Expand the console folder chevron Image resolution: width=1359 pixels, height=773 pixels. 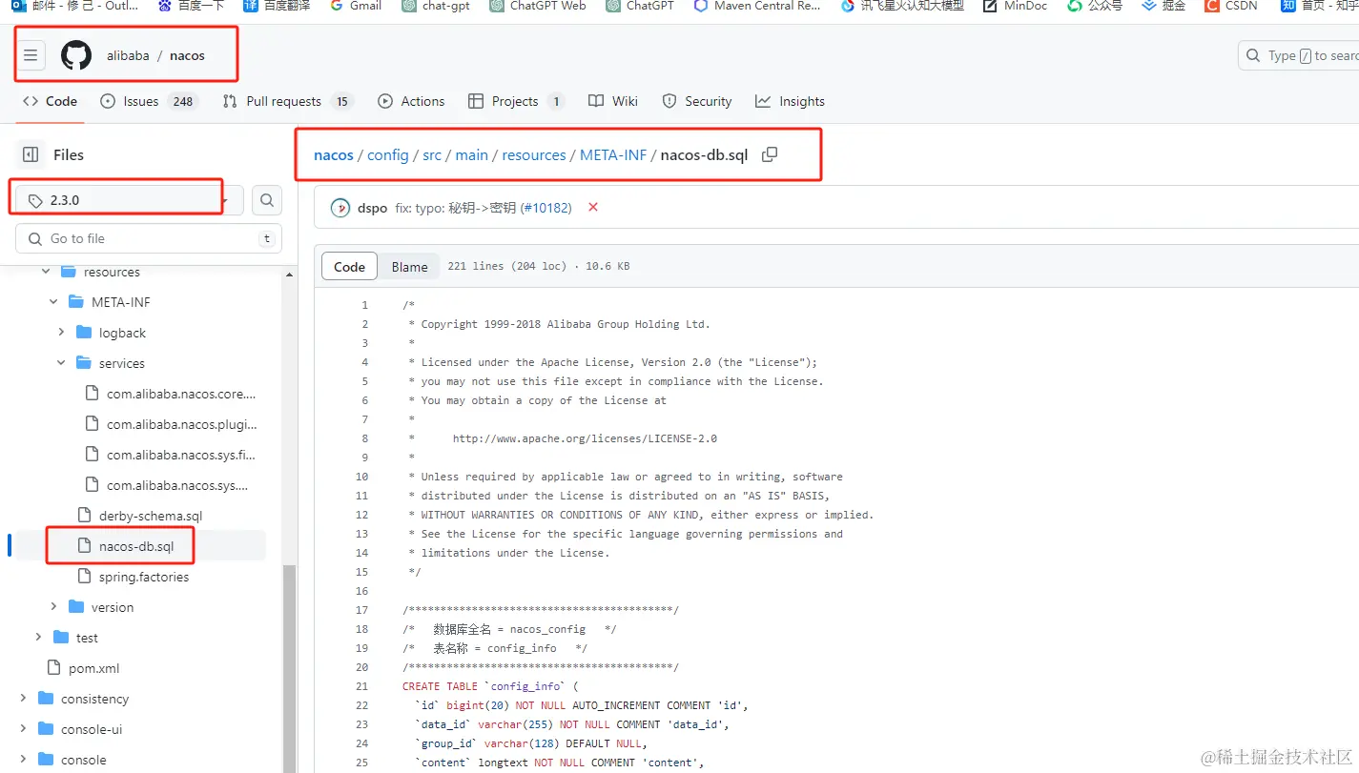pyautogui.click(x=23, y=760)
